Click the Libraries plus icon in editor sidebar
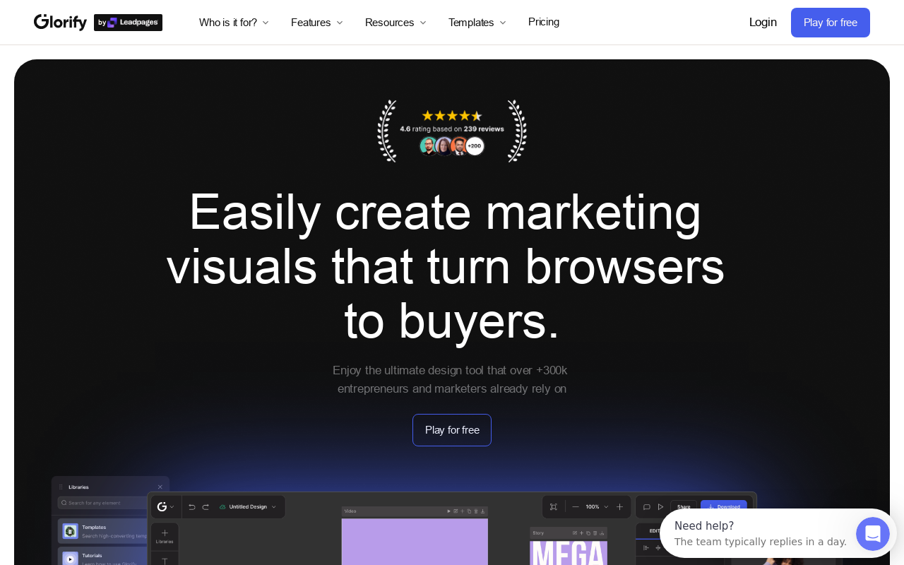The image size is (904, 565). [165, 533]
